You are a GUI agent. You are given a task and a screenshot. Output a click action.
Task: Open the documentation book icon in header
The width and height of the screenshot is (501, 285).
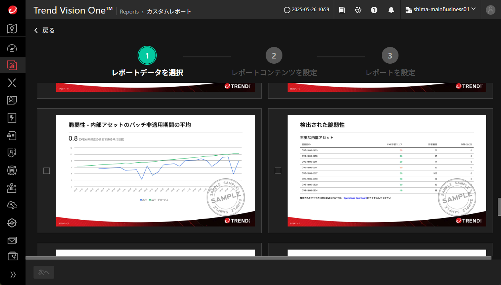[x=342, y=10]
